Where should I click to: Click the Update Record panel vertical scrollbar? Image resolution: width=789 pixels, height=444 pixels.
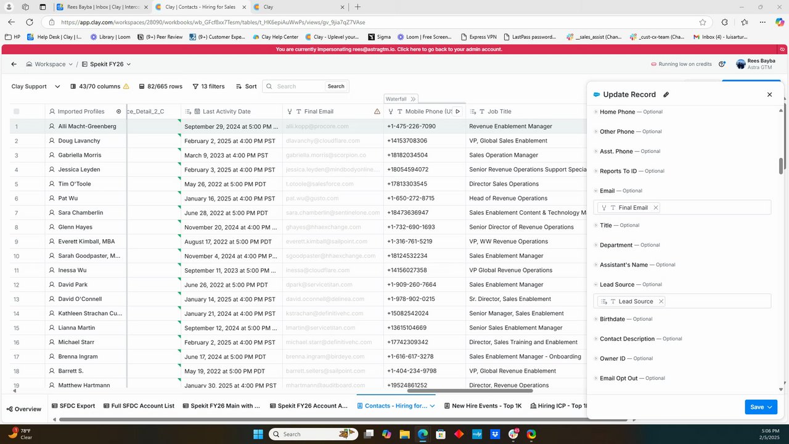coord(781,165)
